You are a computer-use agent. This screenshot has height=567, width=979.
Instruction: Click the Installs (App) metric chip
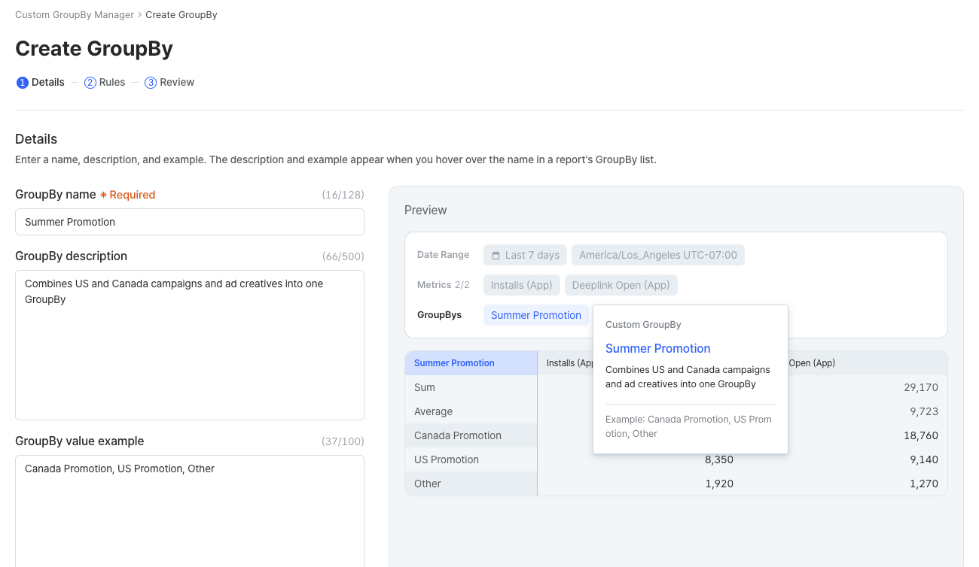[x=522, y=285]
